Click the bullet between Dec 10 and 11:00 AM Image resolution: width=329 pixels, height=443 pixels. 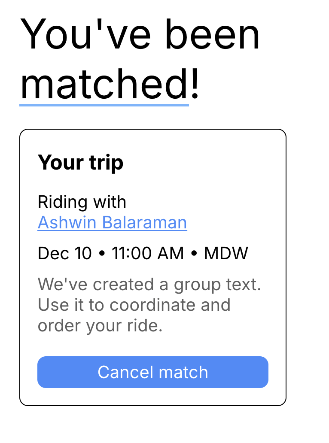point(102,254)
